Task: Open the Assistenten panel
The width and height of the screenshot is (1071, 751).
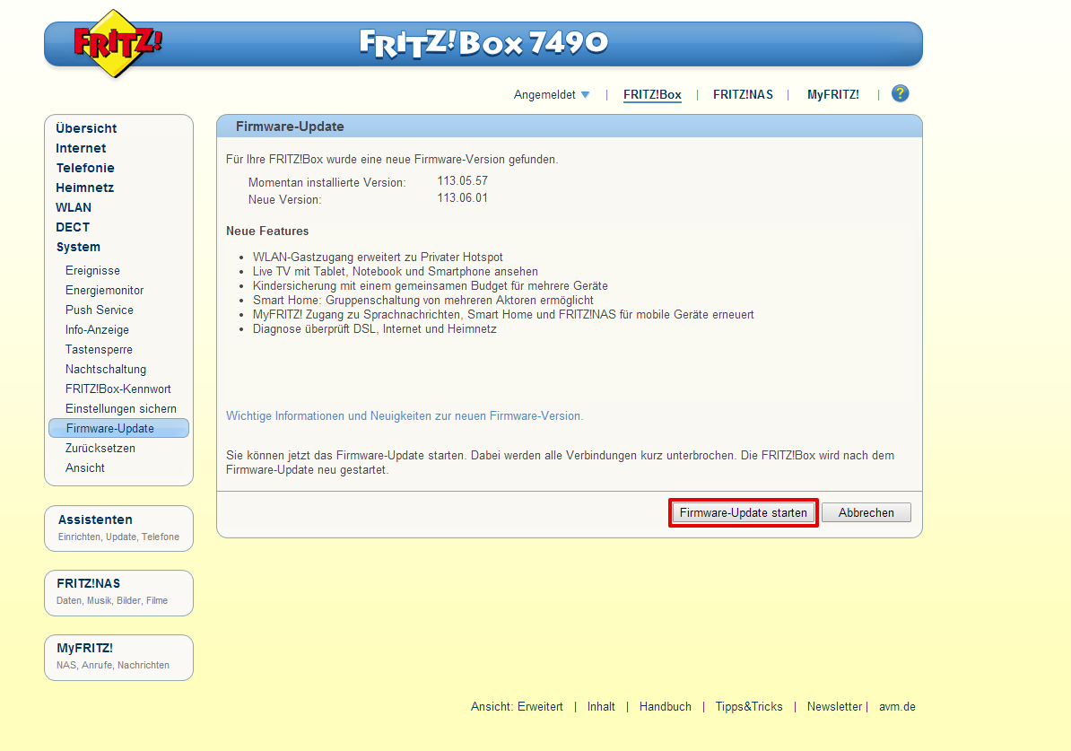Action: coord(95,520)
